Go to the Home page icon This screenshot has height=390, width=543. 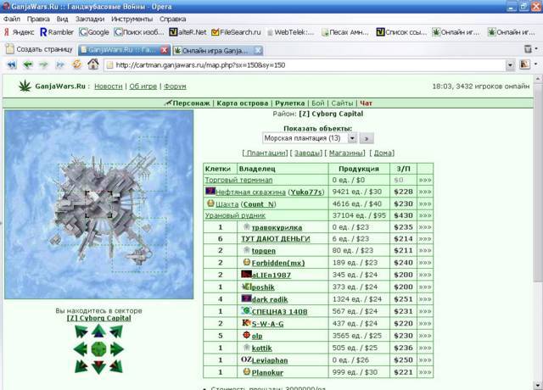click(93, 64)
